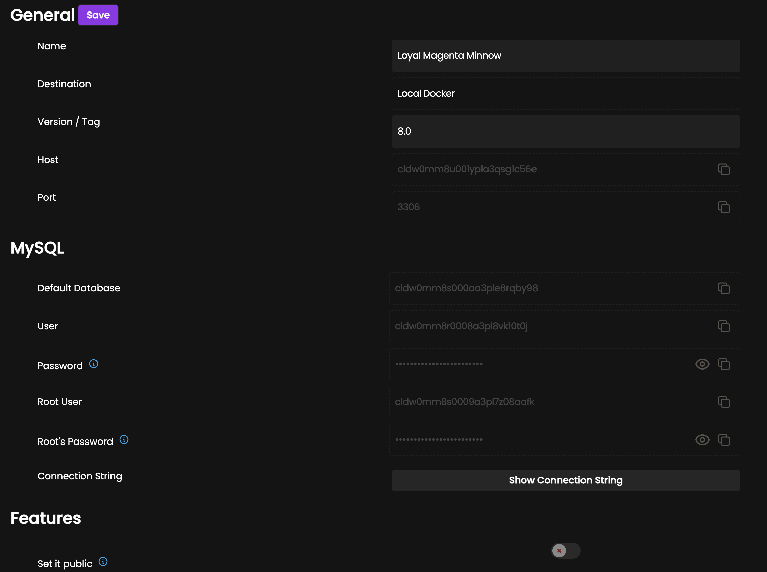767x572 pixels.
Task: Show the Connection String
Action: (x=565, y=480)
